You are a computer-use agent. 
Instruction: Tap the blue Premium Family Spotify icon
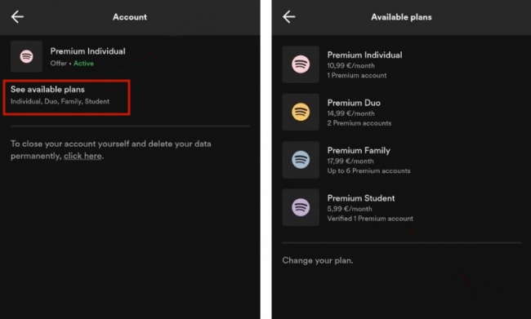[301, 160]
